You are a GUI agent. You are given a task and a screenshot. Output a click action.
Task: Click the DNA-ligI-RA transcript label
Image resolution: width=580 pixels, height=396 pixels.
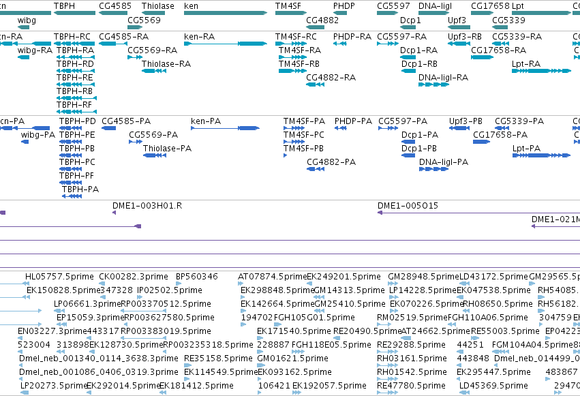[444, 78]
